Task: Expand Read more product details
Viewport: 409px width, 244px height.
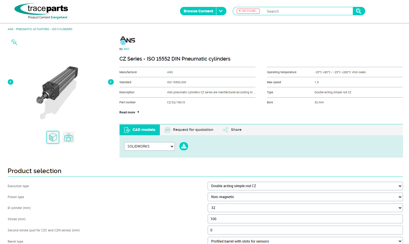Action: pos(129,112)
